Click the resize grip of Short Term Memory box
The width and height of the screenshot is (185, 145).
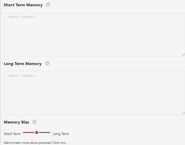[x=183, y=54]
